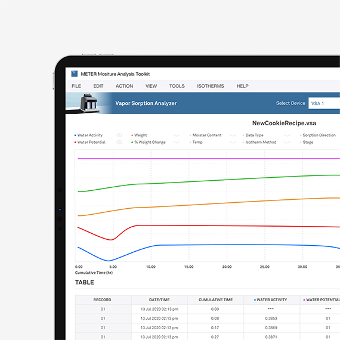Click the RECCORD column header
This screenshot has height=340, width=340.
(x=103, y=299)
